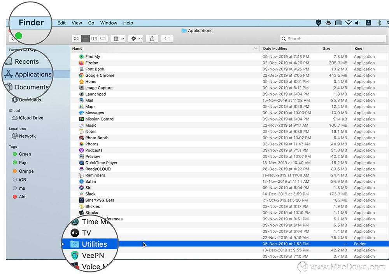
Task: Select the Mail app icon
Action: click(x=81, y=100)
